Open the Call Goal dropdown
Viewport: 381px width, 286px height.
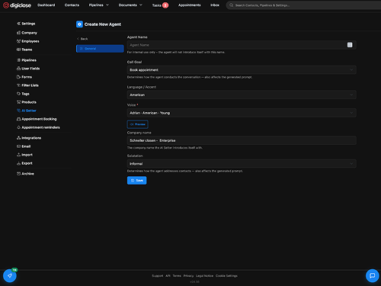click(242, 70)
